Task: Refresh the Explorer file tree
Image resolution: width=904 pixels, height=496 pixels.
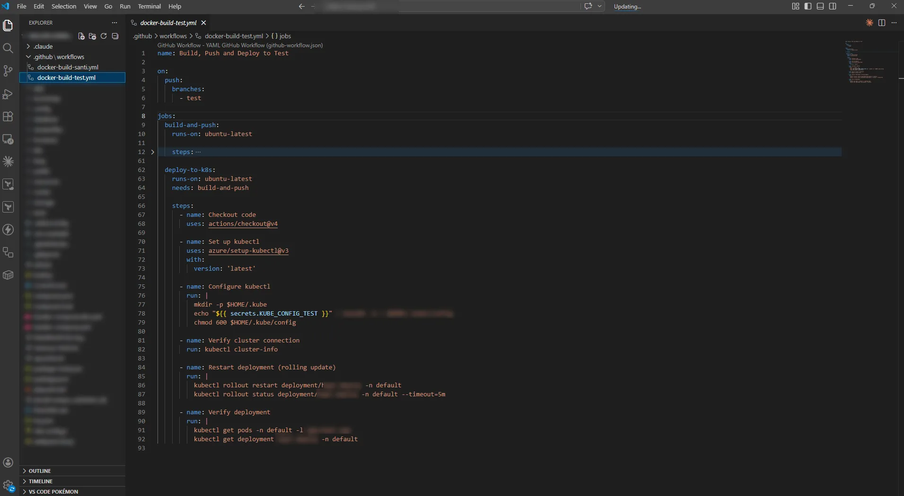Action: (104, 36)
